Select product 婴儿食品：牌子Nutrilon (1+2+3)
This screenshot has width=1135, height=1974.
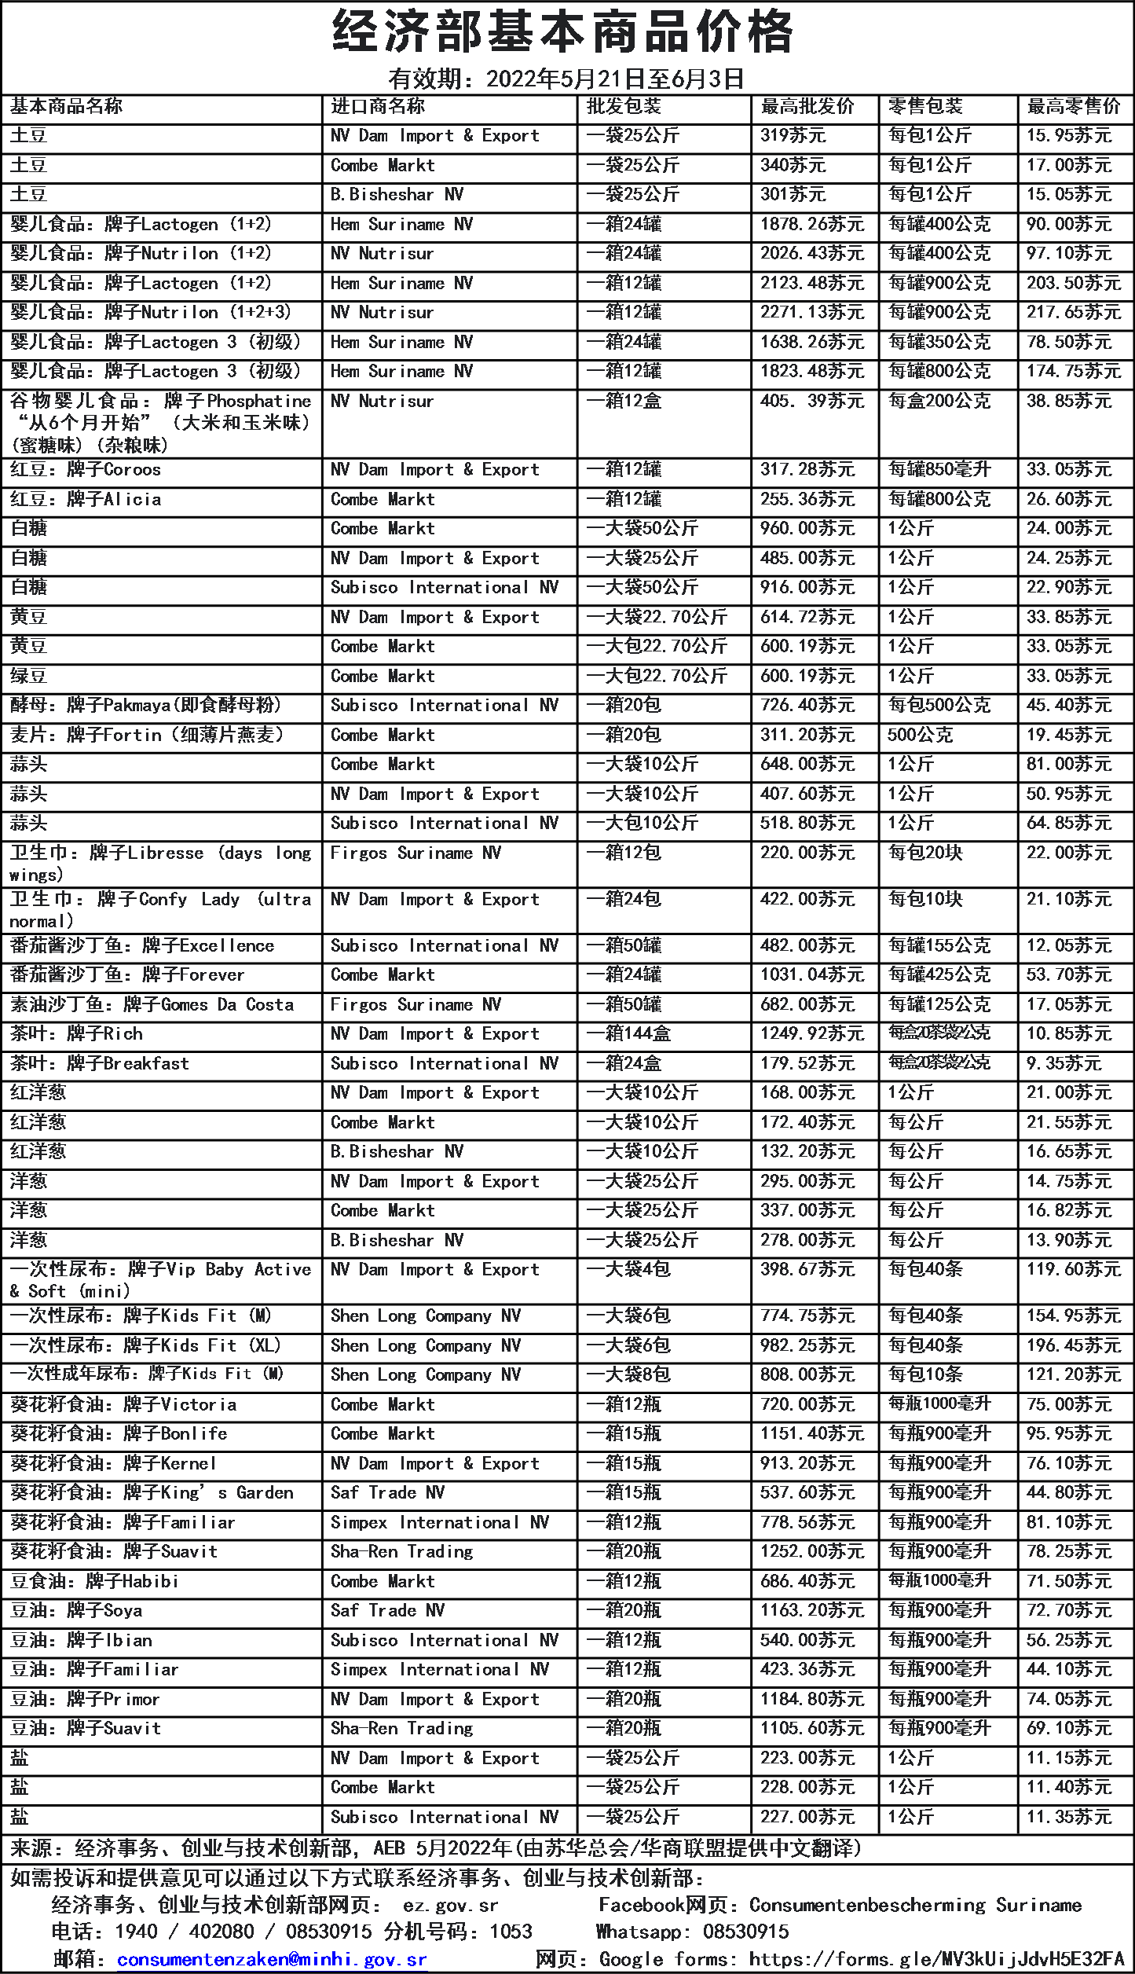(151, 312)
